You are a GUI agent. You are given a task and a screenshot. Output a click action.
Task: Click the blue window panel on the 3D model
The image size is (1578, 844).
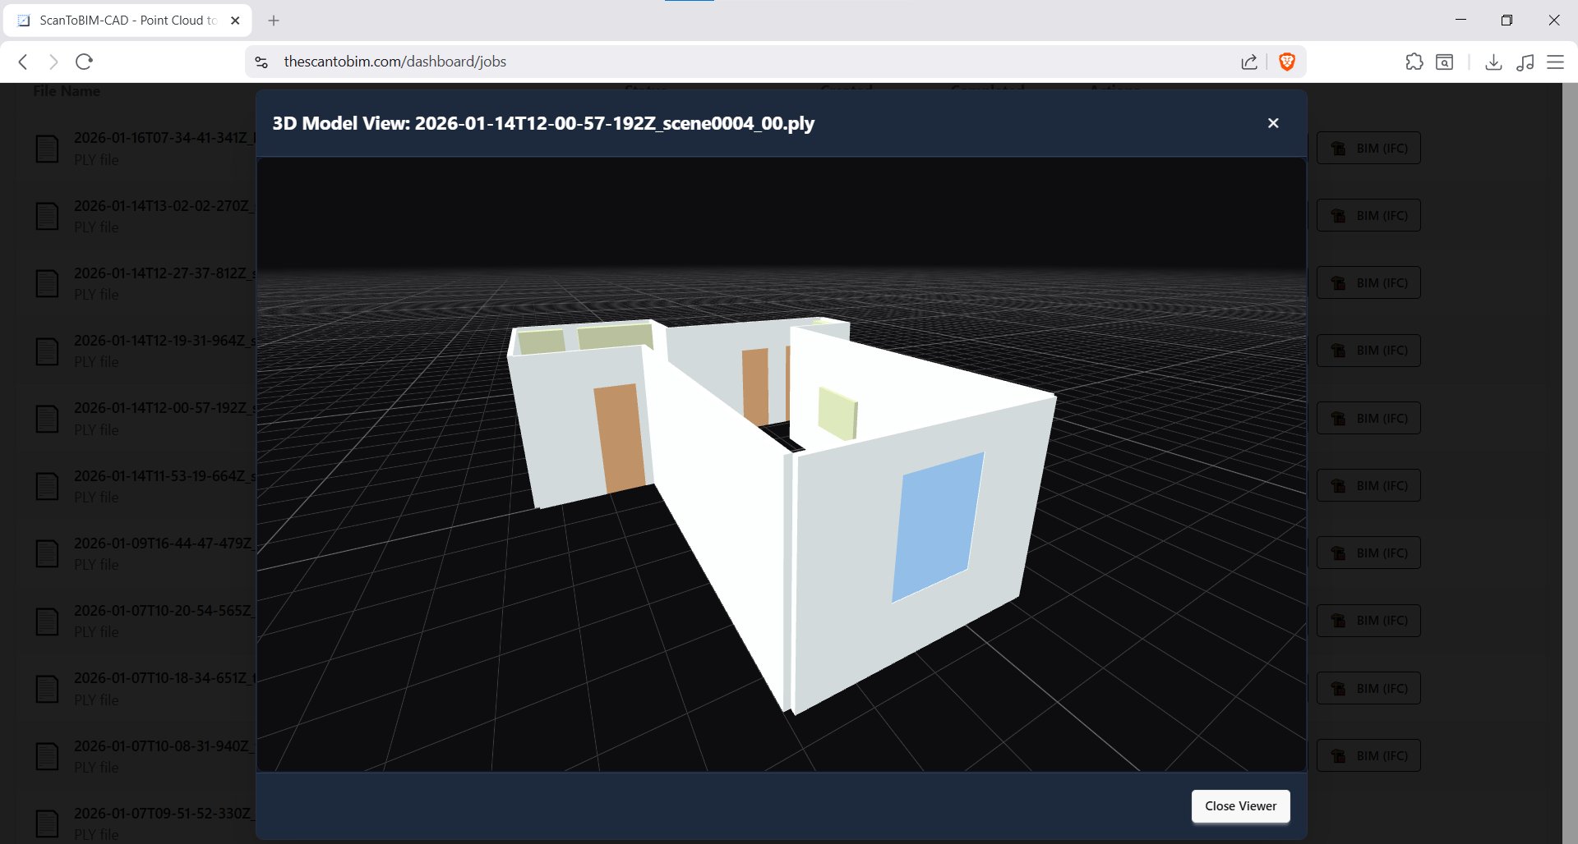pos(937,525)
